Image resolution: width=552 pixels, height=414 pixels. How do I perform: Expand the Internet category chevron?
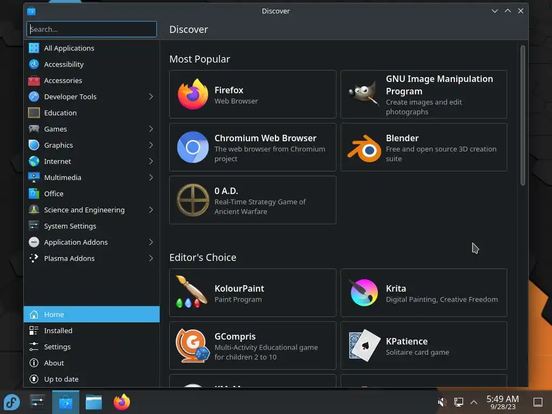point(151,161)
